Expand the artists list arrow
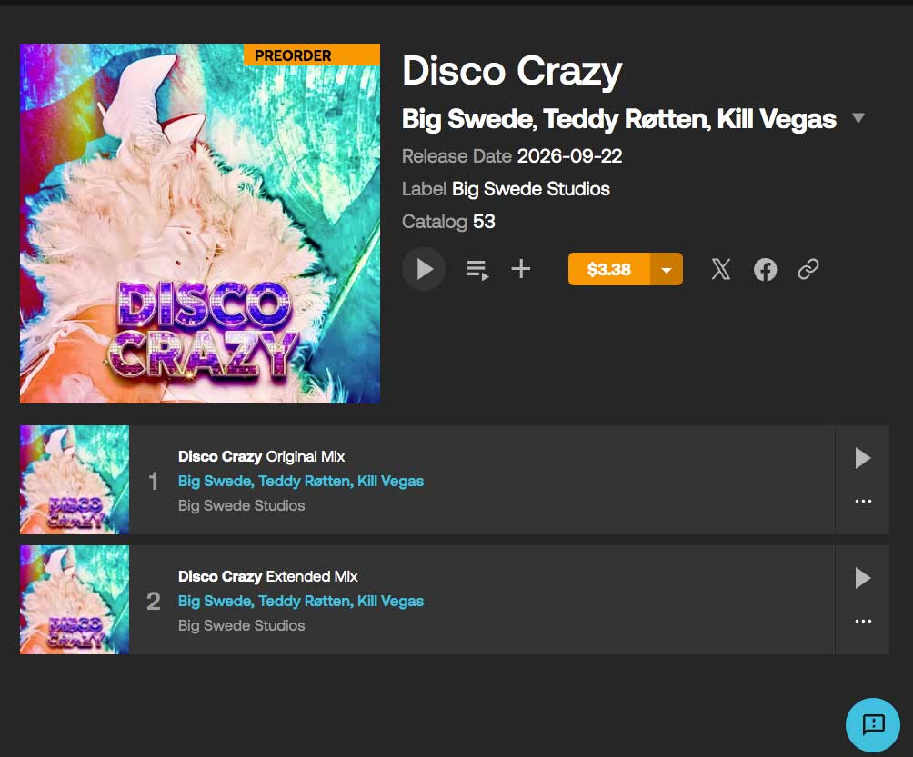Image resolution: width=913 pixels, height=757 pixels. [858, 118]
